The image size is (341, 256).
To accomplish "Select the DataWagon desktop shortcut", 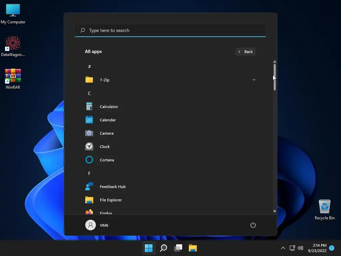I will pyautogui.click(x=13, y=46).
